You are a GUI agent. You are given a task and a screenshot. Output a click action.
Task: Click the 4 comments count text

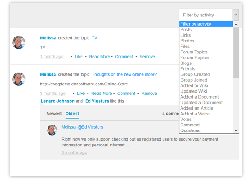click(x=170, y=114)
